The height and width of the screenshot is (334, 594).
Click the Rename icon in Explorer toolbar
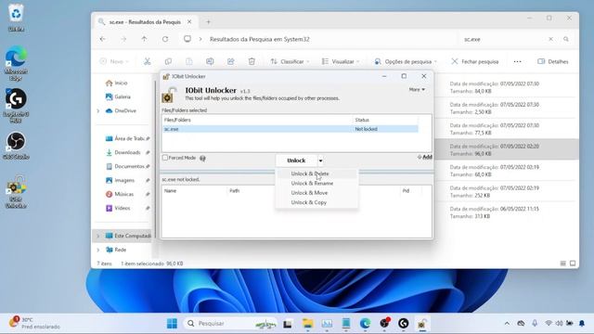click(210, 61)
